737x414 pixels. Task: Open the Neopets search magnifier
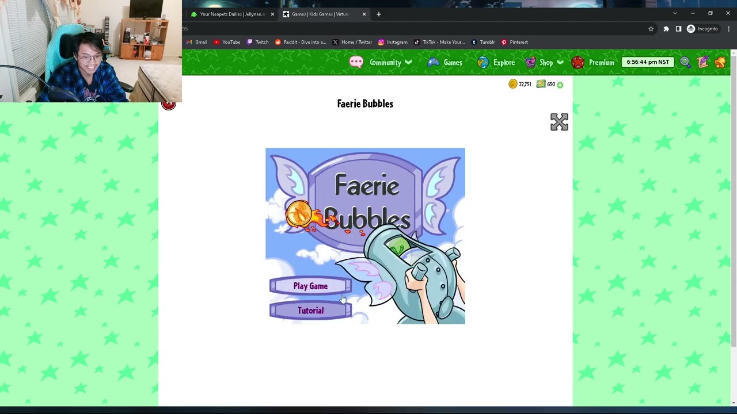[685, 62]
